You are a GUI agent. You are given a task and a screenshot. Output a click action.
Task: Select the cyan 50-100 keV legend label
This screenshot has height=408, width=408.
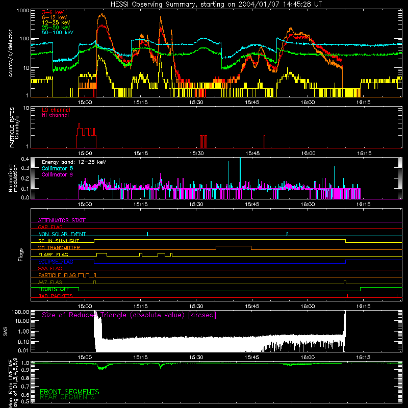[58, 33]
